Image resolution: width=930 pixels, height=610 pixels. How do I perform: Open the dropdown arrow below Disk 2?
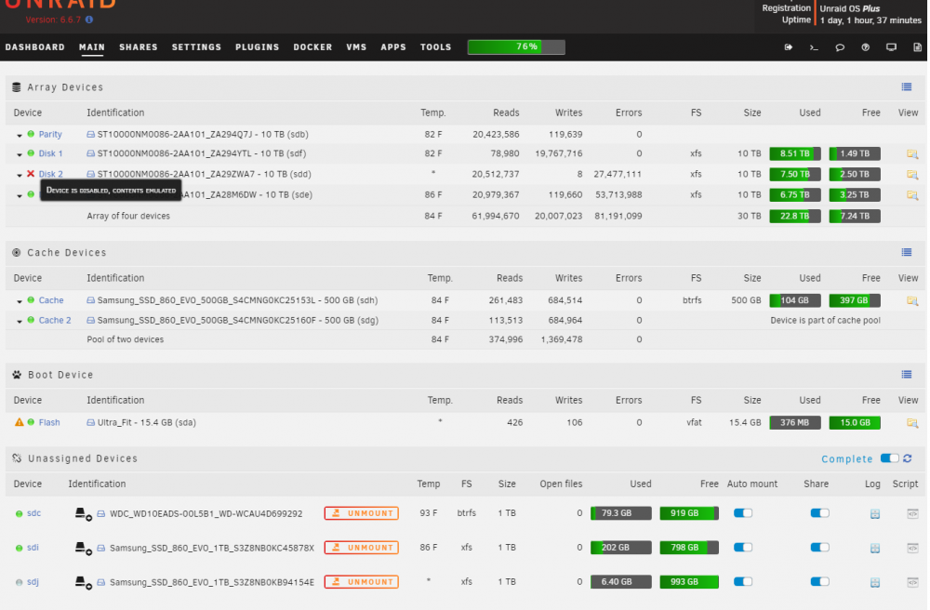click(x=20, y=195)
